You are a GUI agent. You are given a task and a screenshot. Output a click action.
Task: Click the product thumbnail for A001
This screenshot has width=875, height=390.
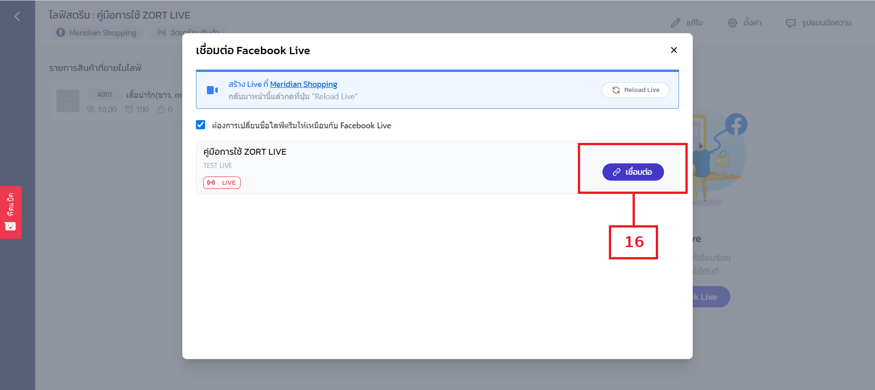pos(68,101)
